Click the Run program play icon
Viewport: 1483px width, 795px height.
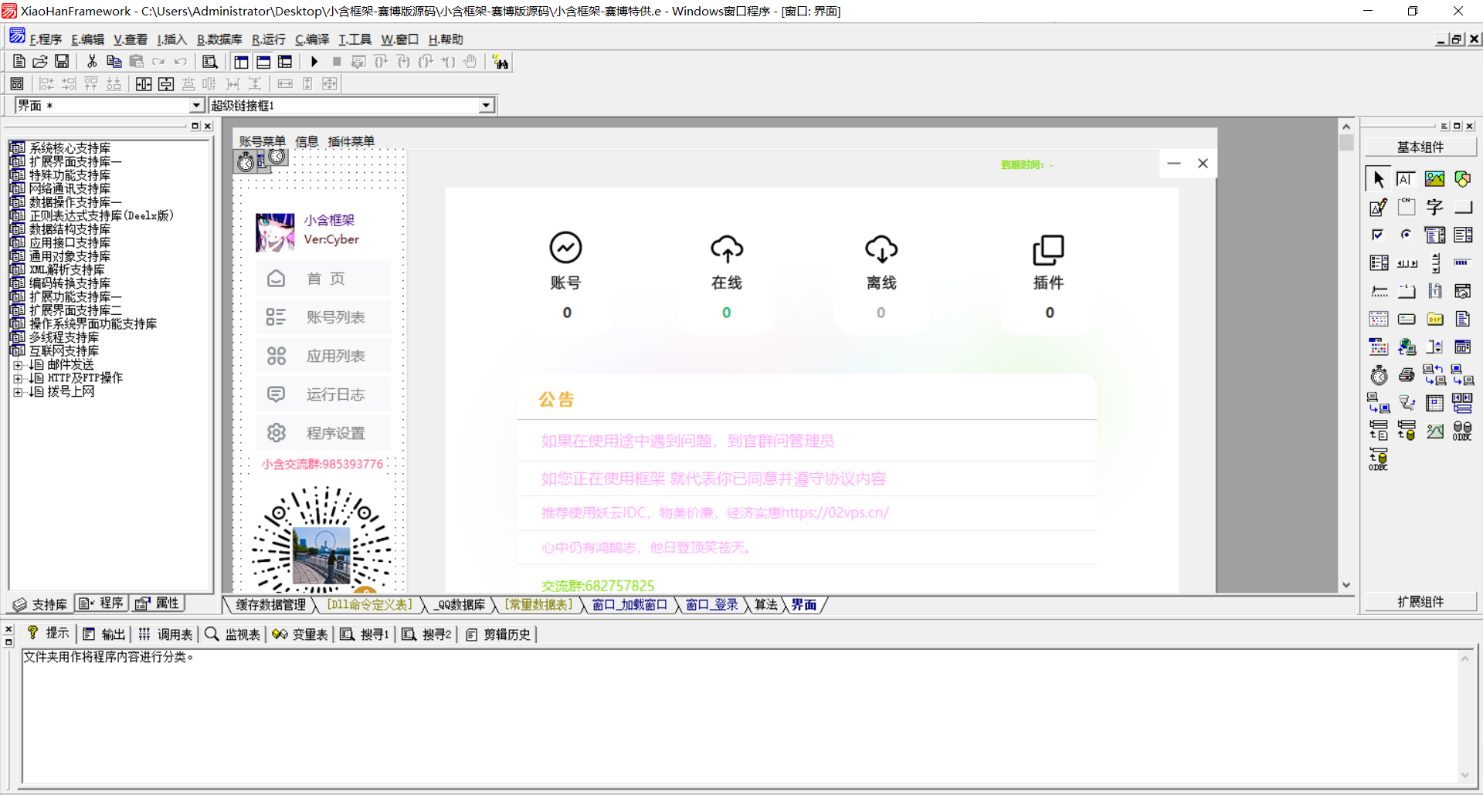(314, 62)
